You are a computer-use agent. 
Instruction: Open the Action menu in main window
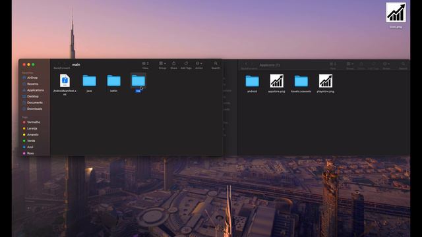point(199,65)
